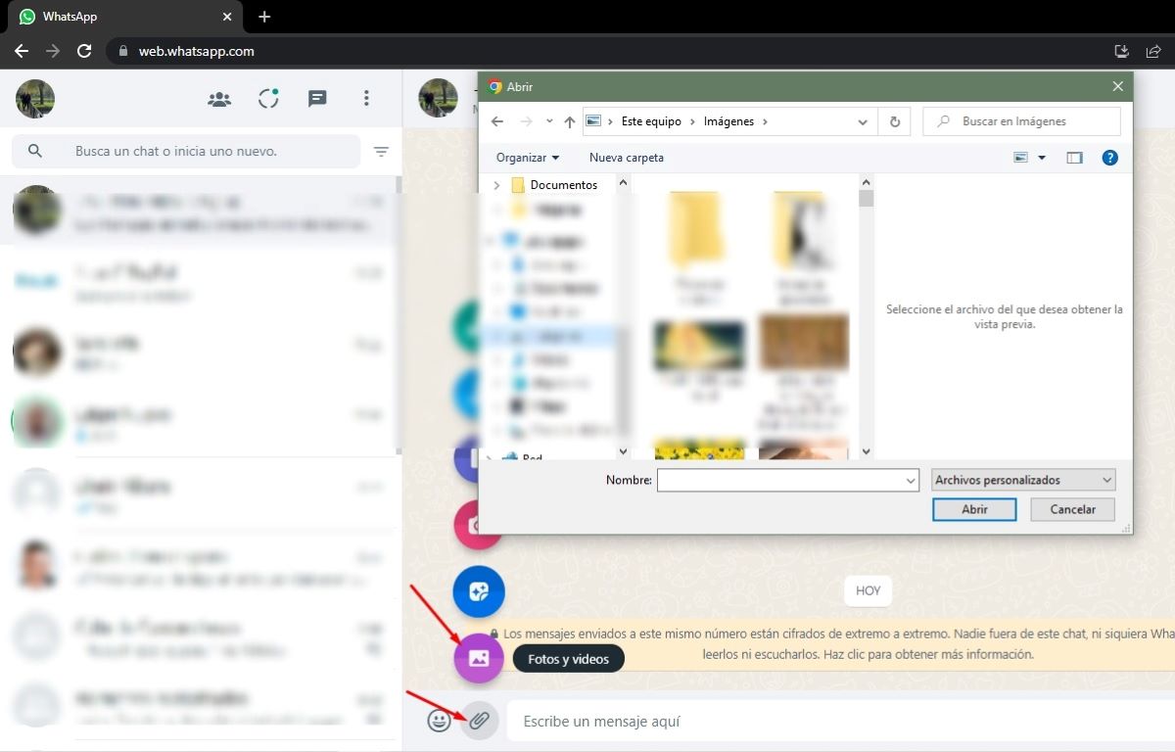Click the folder tree scroll down arrow
This screenshot has height=752, width=1175.
click(623, 451)
